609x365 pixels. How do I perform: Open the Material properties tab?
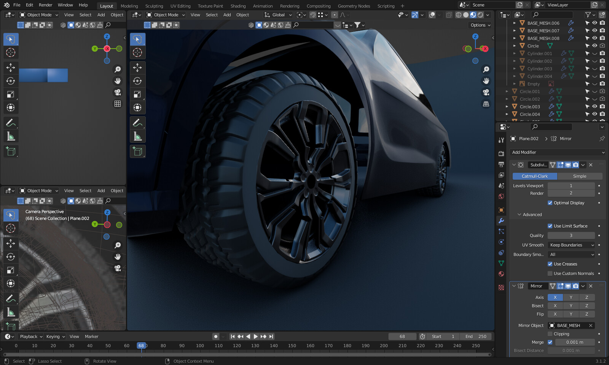(501, 274)
